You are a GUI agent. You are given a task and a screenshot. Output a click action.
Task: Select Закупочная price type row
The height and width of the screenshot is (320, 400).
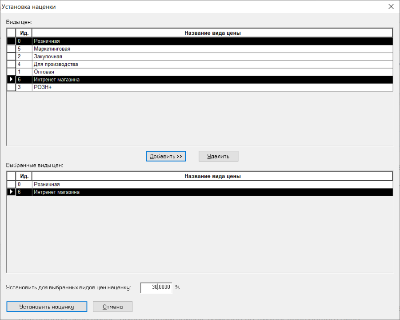click(200, 57)
